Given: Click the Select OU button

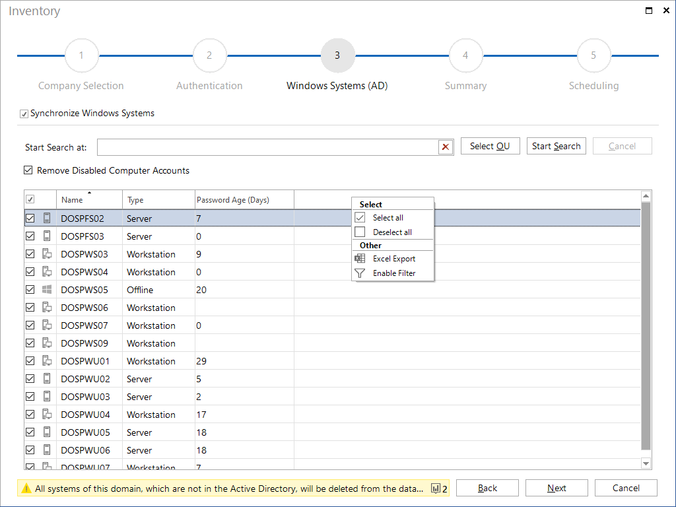Looking at the screenshot, I should [x=490, y=146].
